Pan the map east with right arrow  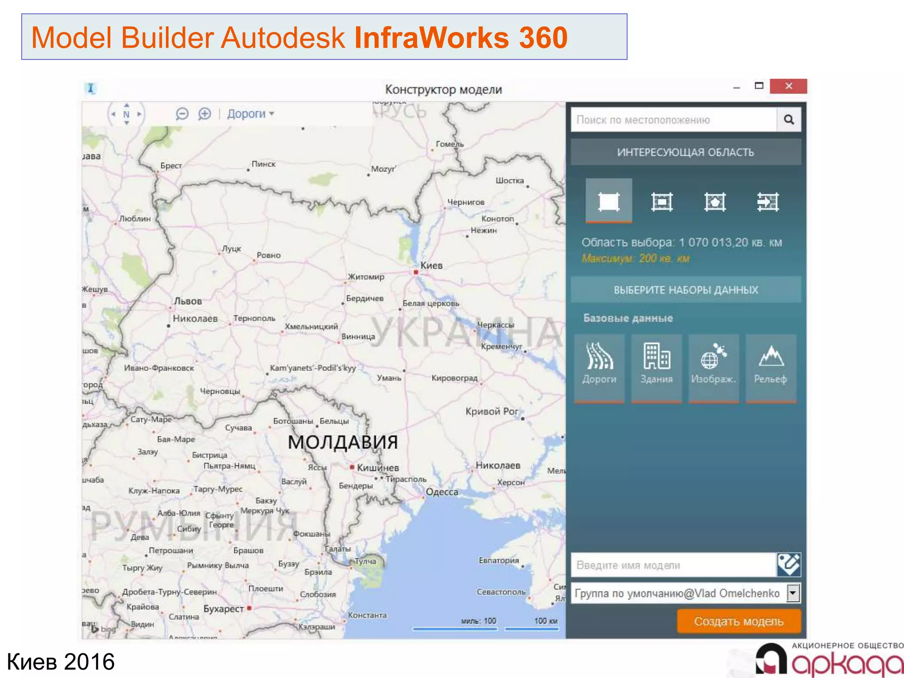tap(139, 114)
